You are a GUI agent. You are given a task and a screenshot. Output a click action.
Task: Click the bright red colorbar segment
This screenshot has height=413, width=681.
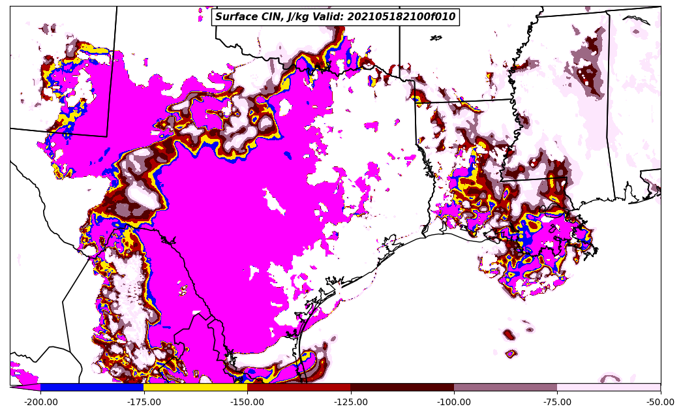coord(299,387)
